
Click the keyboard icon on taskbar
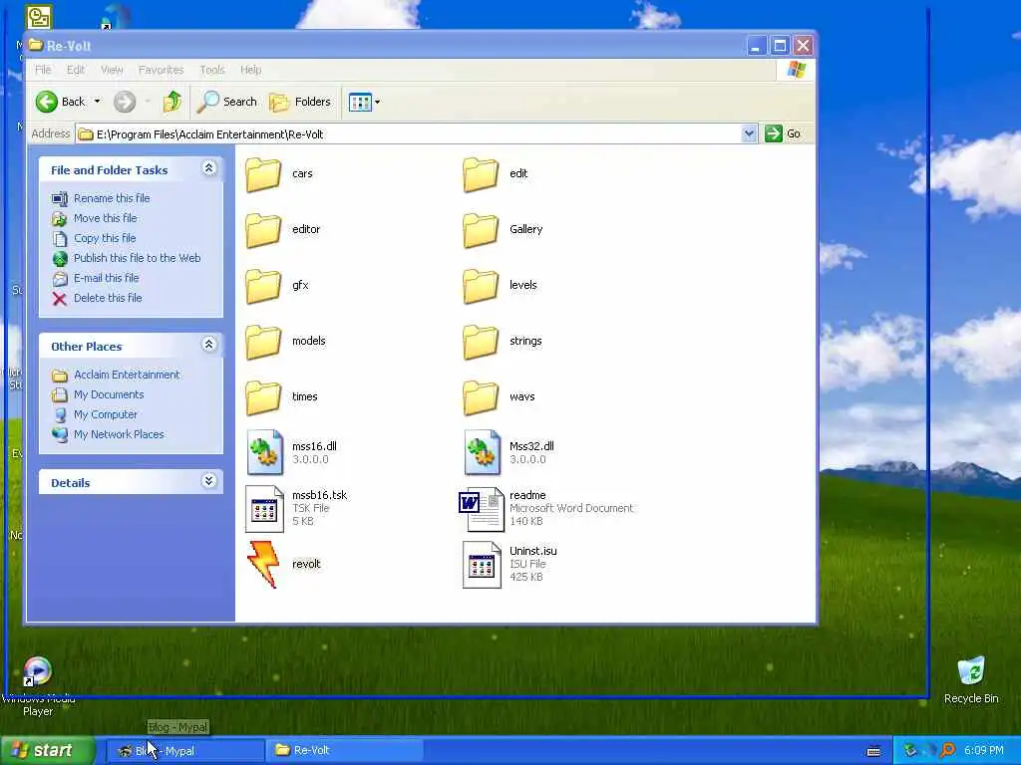[873, 751]
